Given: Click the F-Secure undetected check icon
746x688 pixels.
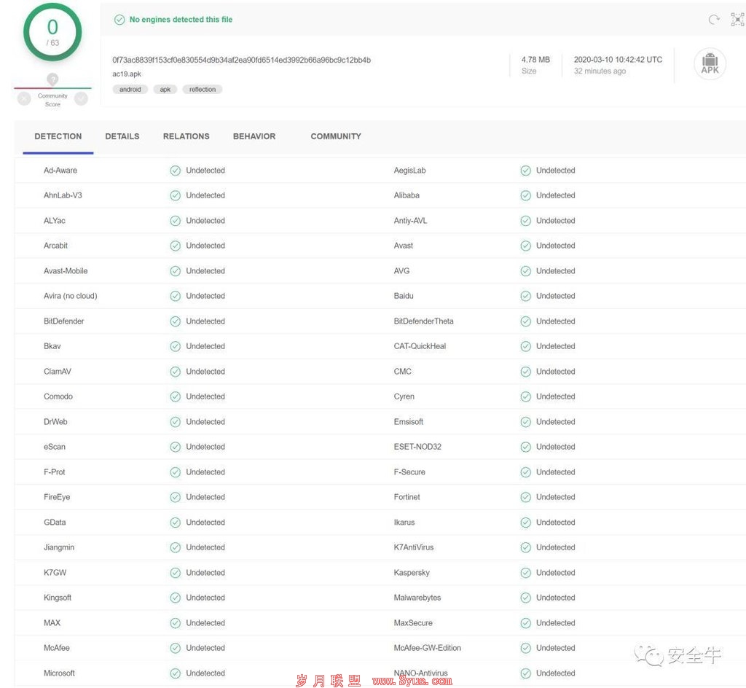Looking at the screenshot, I should coord(526,472).
